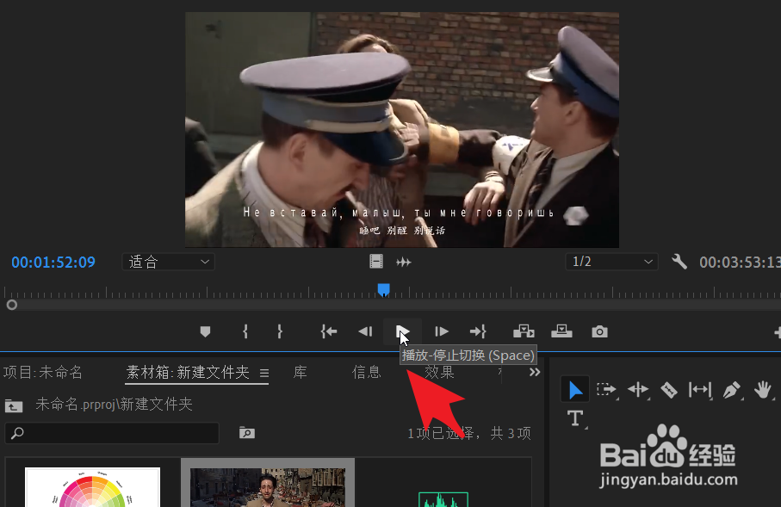Select the Razor tool
The height and width of the screenshot is (507, 781).
669,389
